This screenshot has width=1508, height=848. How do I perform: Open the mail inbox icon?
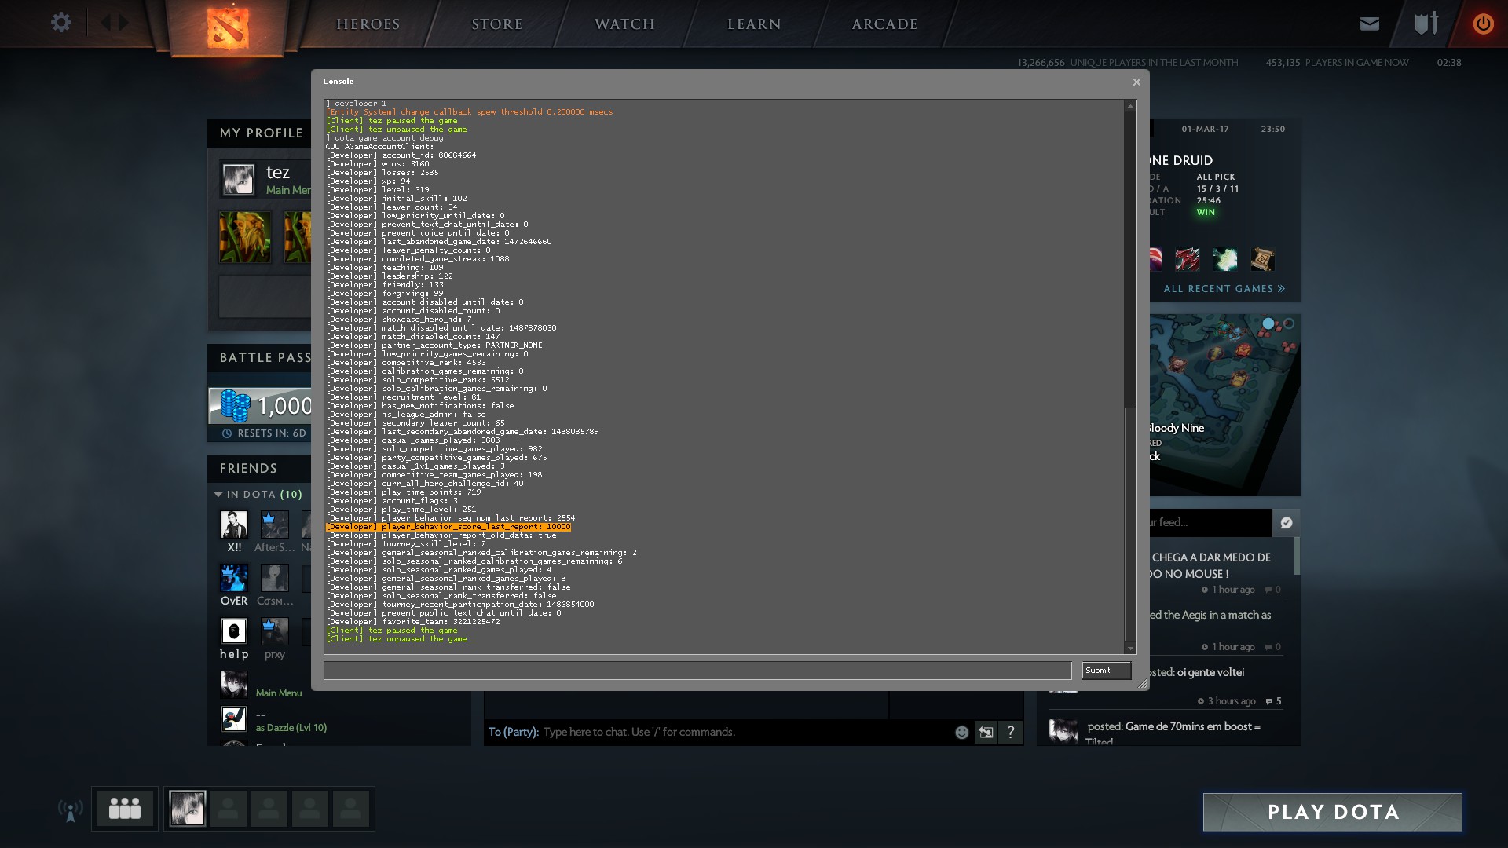click(1370, 24)
